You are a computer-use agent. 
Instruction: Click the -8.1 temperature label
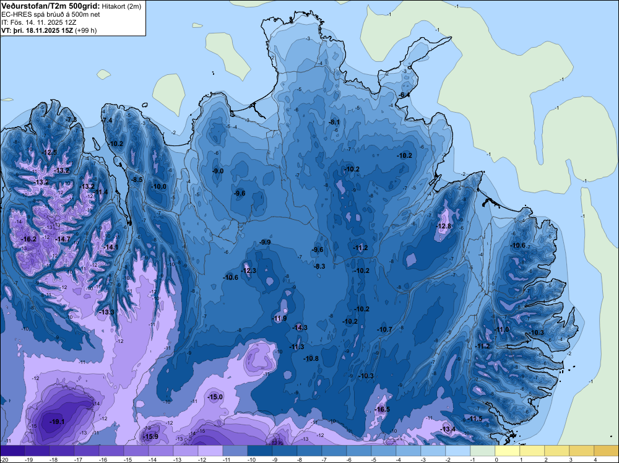tap(334, 122)
